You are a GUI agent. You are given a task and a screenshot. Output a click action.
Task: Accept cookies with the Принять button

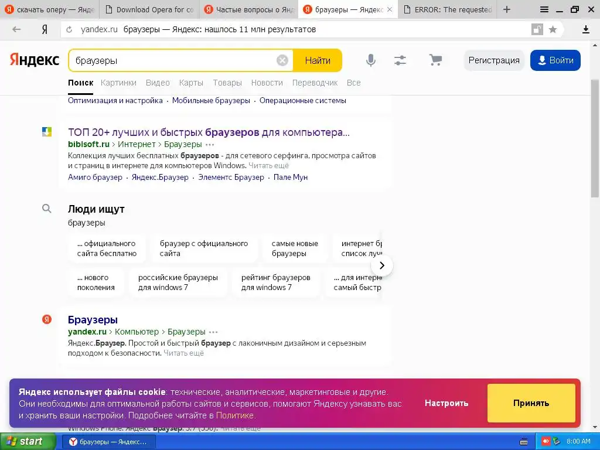(531, 403)
